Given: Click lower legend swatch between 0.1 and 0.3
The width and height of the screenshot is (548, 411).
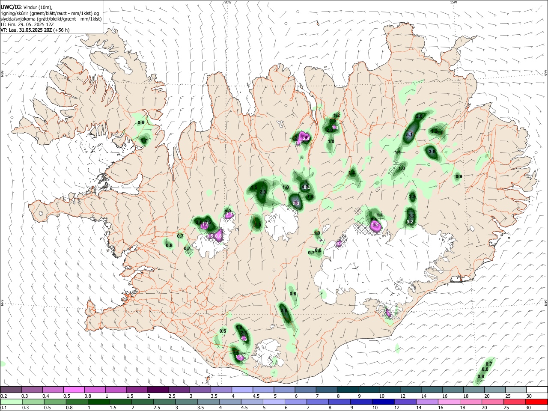Looking at the screenshot, I should coord(11,402).
